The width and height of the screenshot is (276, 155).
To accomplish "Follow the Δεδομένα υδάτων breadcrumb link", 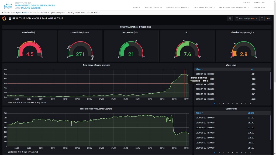I will click(39, 13).
